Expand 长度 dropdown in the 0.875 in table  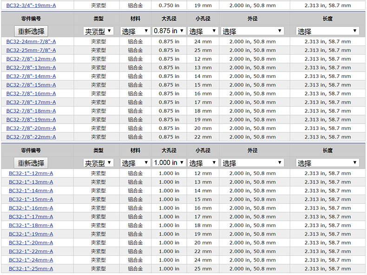pos(328,31)
